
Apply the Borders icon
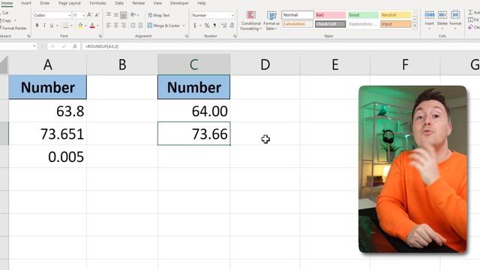coord(65,25)
